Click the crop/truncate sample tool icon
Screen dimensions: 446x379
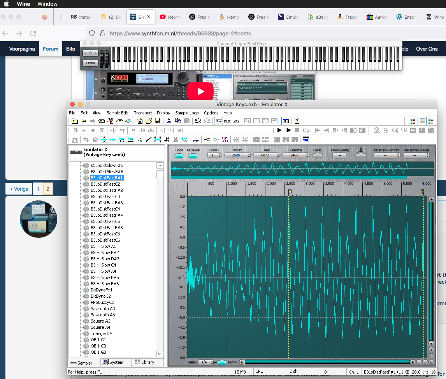coord(86,140)
